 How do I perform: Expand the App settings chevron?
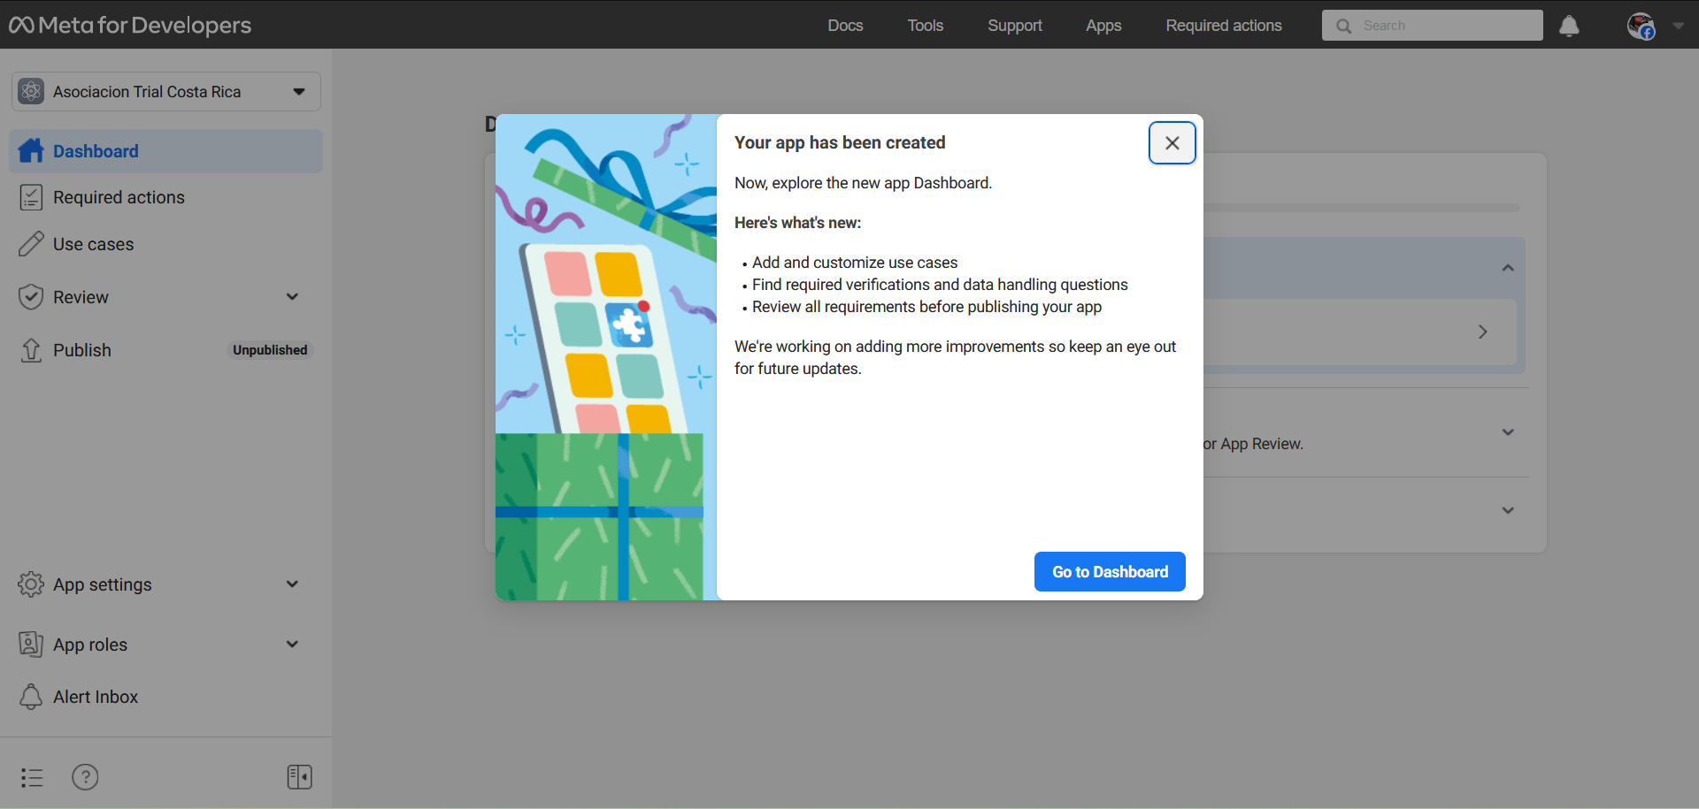[292, 584]
